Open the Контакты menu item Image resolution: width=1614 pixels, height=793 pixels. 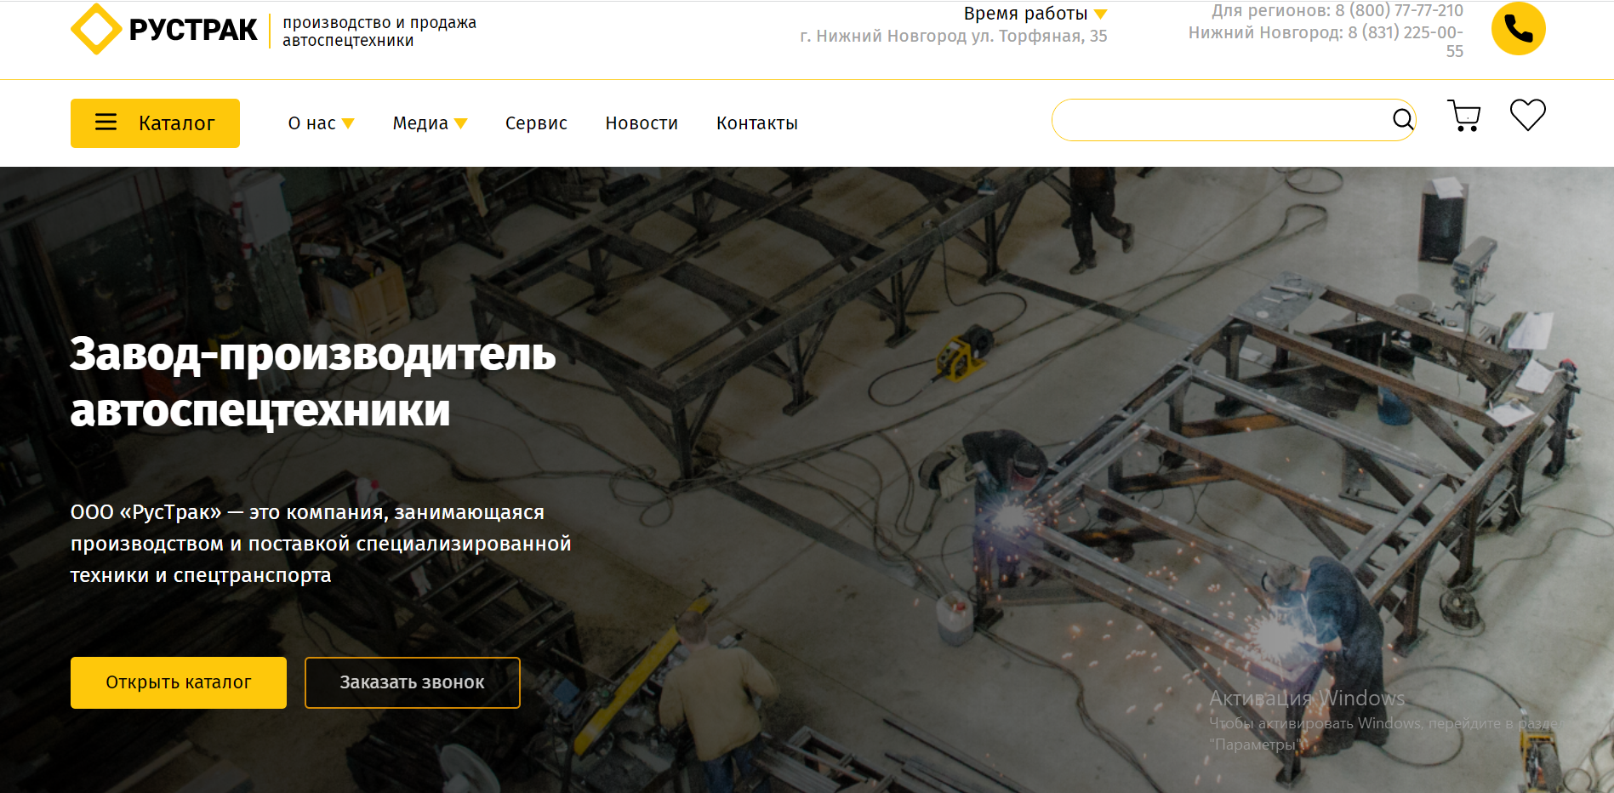click(756, 123)
